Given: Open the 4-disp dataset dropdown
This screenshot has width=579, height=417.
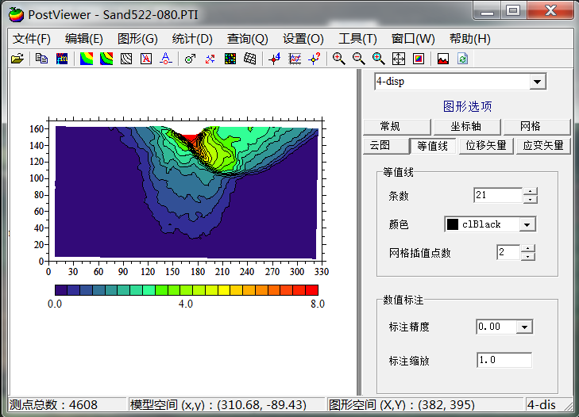Looking at the screenshot, I should 537,82.
